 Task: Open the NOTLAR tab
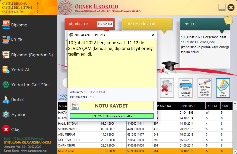pyautogui.click(x=190, y=24)
